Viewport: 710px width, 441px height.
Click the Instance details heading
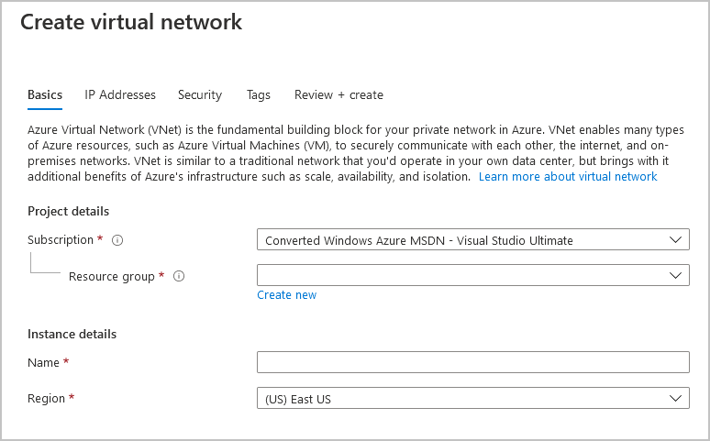72,334
